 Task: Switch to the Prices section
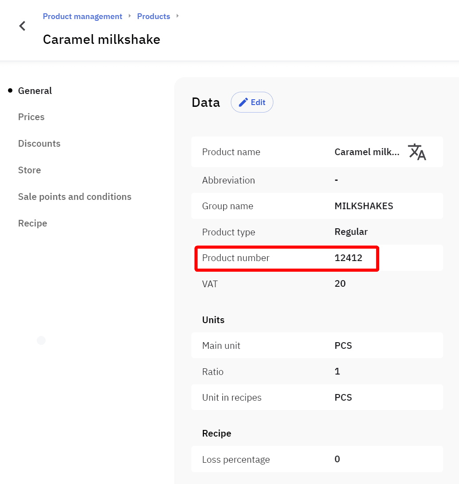[31, 117]
